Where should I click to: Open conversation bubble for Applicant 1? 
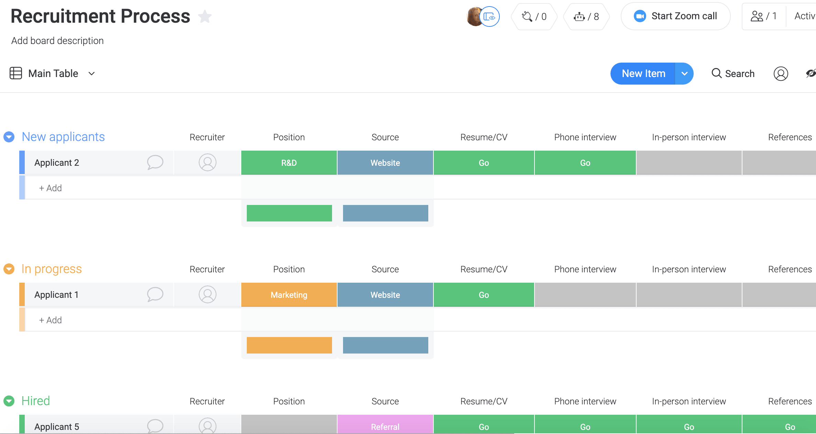[x=155, y=294]
